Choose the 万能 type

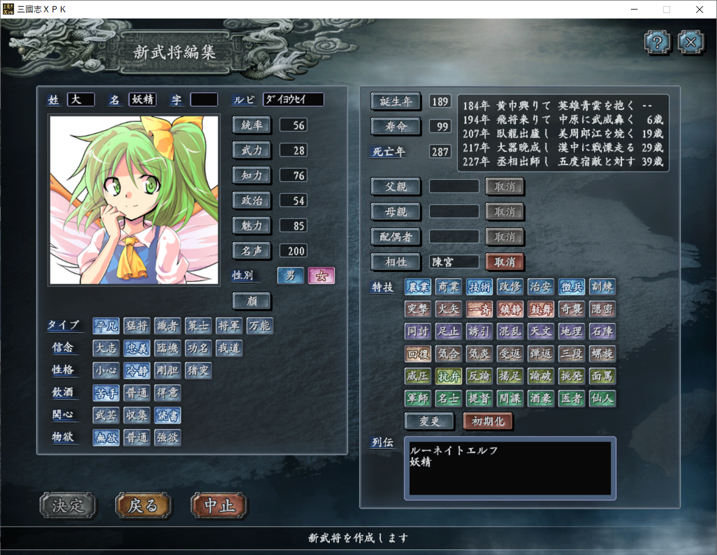[259, 326]
